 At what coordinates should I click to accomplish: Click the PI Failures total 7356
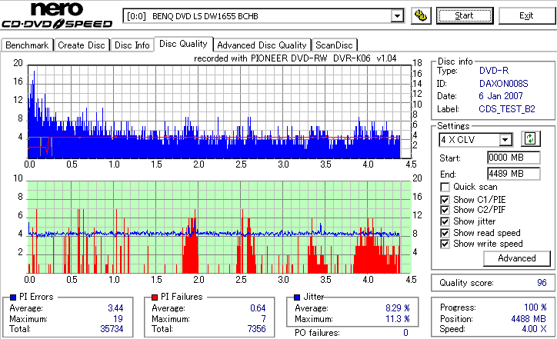pyautogui.click(x=256, y=329)
